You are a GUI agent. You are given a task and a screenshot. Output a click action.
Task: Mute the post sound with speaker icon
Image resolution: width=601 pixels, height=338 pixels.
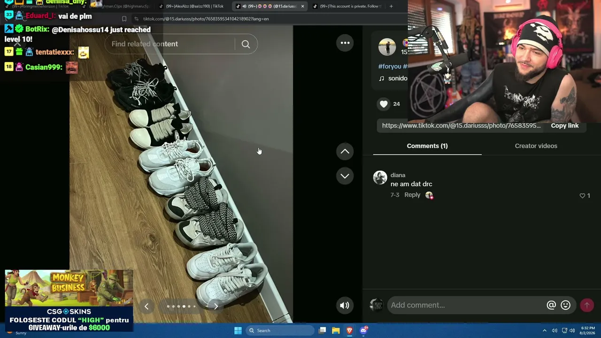tap(345, 306)
